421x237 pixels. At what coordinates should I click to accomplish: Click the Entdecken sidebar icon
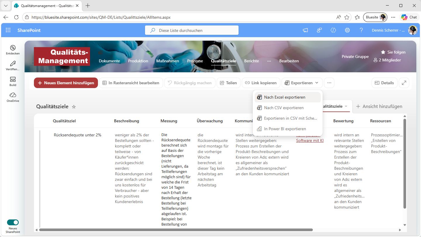[x=13, y=48]
